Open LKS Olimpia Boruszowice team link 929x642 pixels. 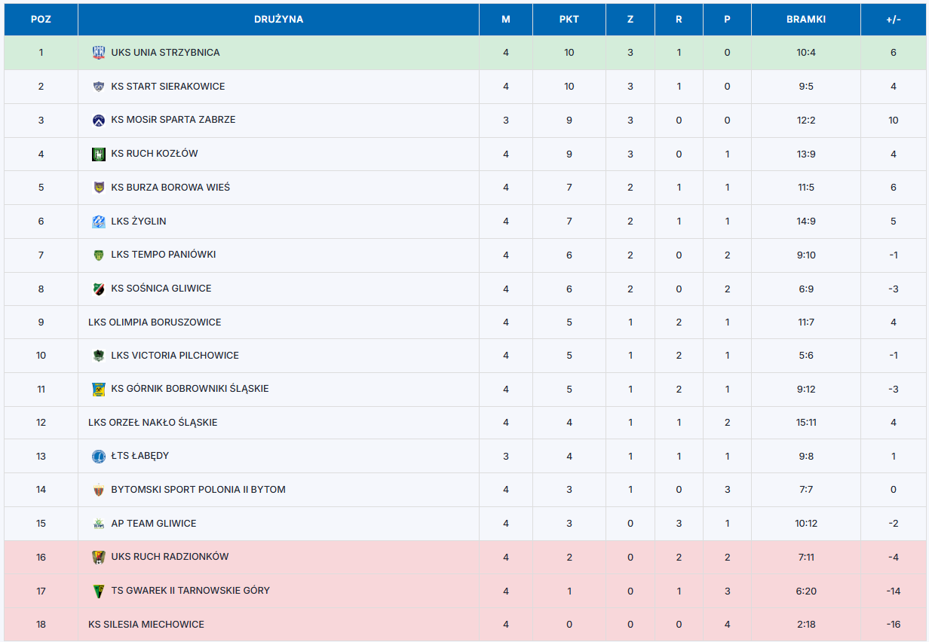click(x=155, y=323)
